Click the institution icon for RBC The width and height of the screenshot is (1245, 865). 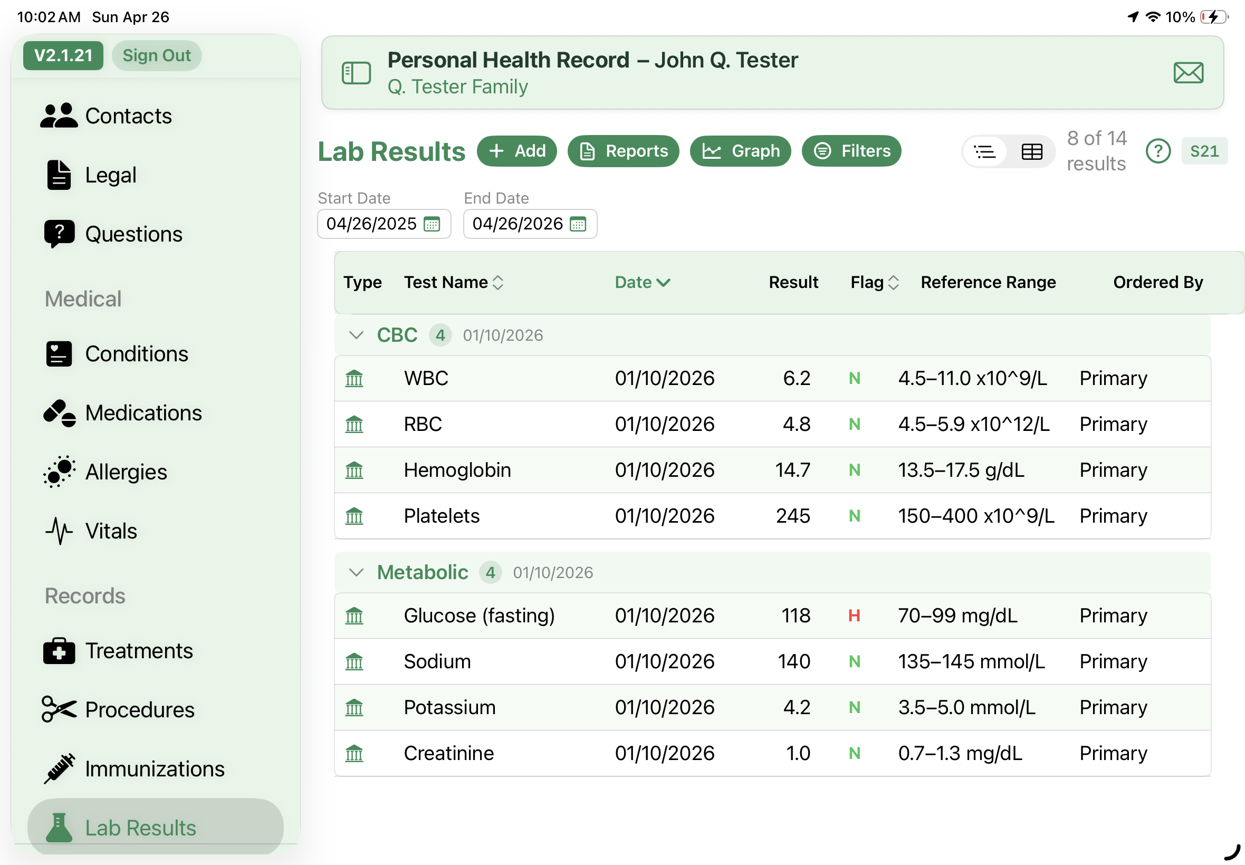point(354,425)
